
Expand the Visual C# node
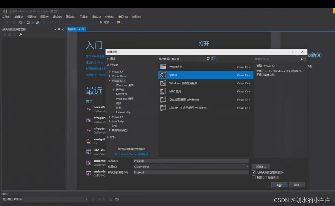[x=110, y=72]
